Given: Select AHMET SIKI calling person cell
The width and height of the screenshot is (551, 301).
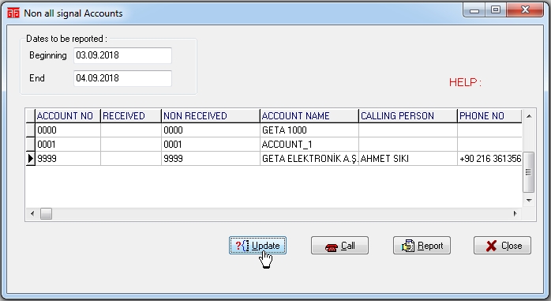Looking at the screenshot, I should click(x=408, y=159).
